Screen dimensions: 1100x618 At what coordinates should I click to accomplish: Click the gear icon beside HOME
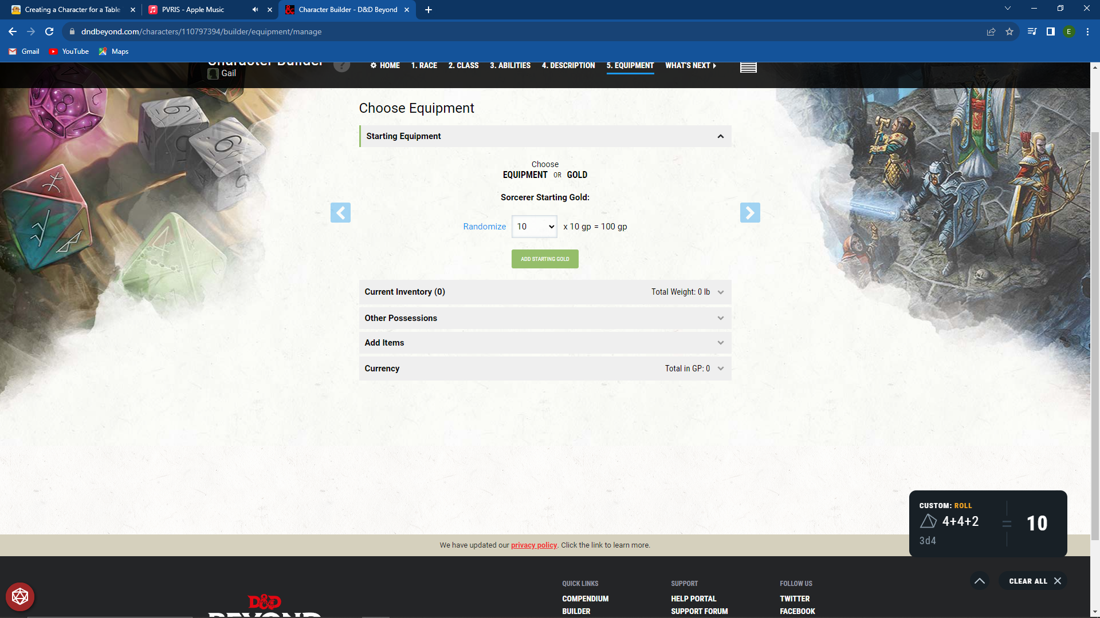pyautogui.click(x=373, y=65)
